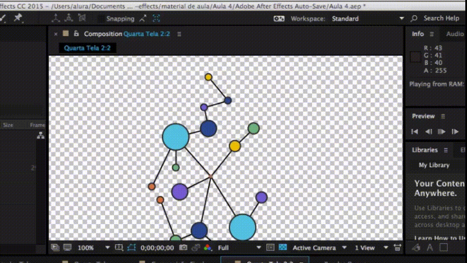Click the Sync Settings icon beside Workspace
467x263 pixels.
pos(279,18)
